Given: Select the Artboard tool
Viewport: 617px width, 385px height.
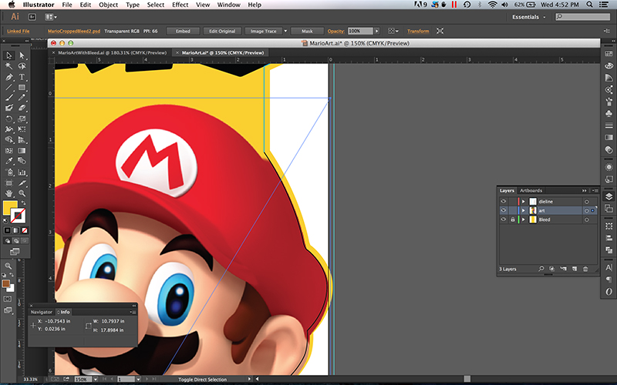Looking at the screenshot, I should (x=9, y=182).
